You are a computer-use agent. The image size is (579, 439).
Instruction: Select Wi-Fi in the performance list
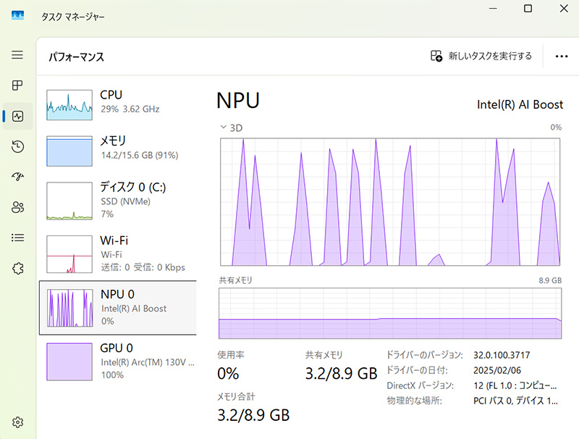[116, 253]
